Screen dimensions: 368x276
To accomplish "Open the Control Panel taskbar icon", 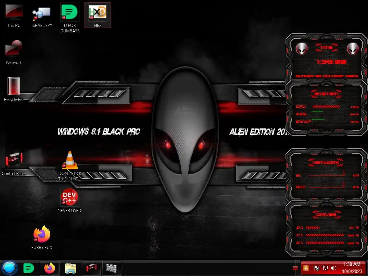I will [x=91, y=268].
